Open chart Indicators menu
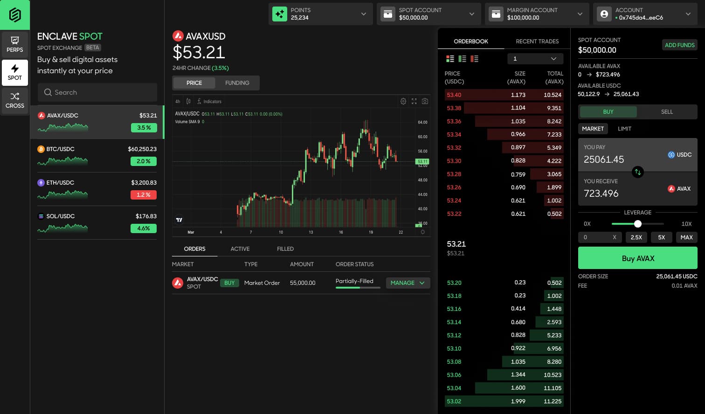 [209, 101]
